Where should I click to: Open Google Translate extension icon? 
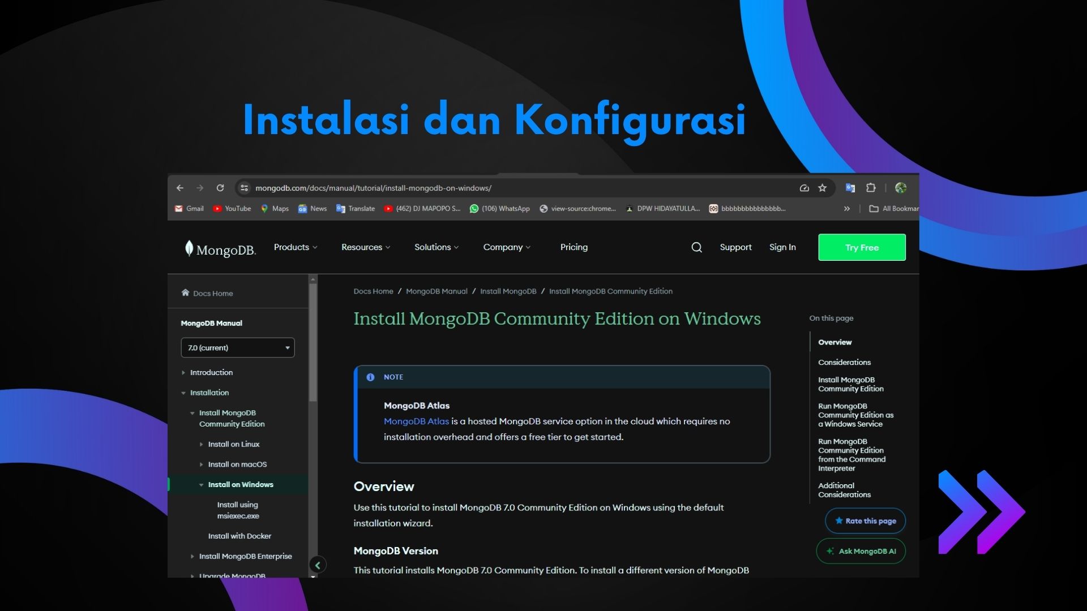(850, 188)
